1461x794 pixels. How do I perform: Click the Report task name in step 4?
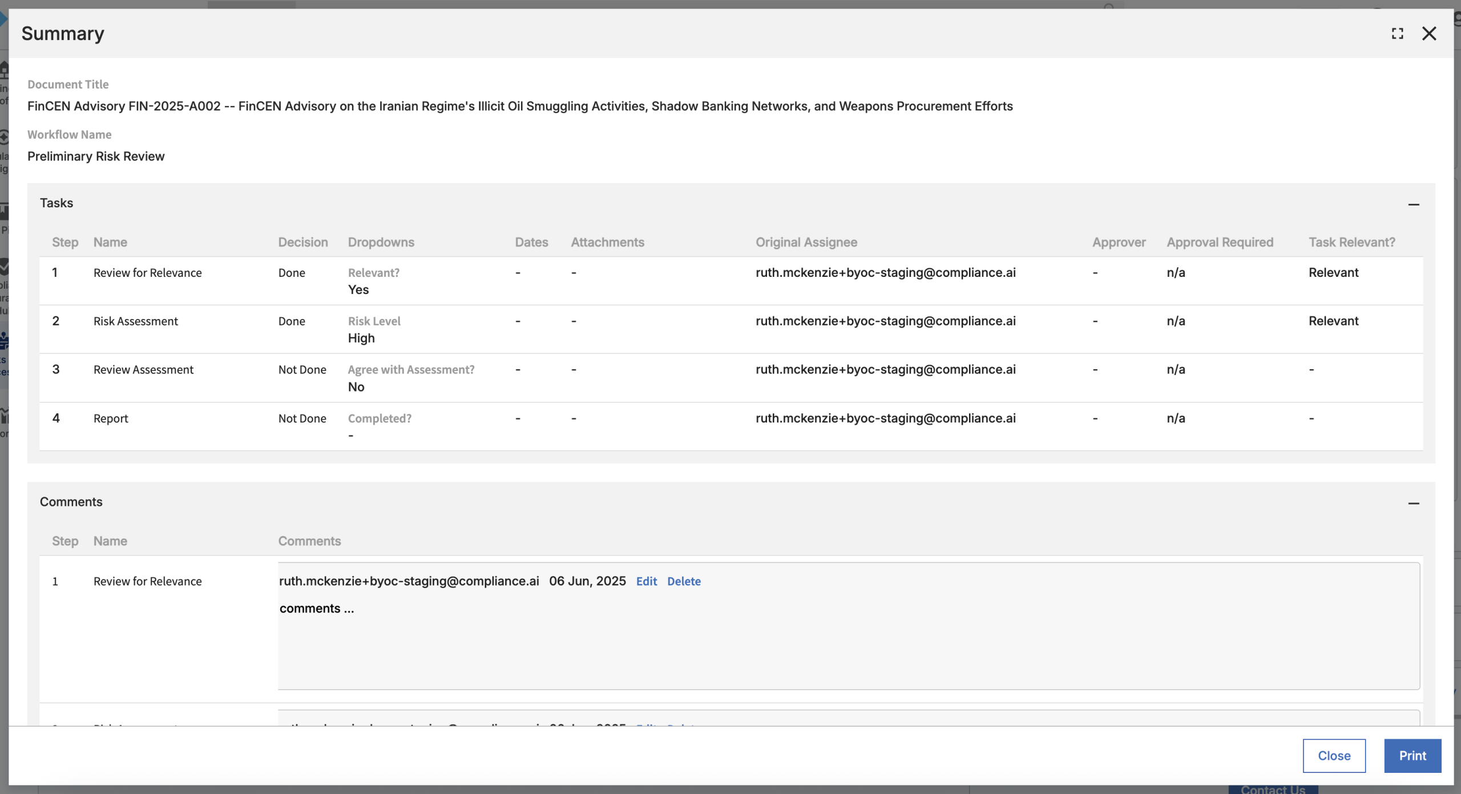tap(111, 418)
